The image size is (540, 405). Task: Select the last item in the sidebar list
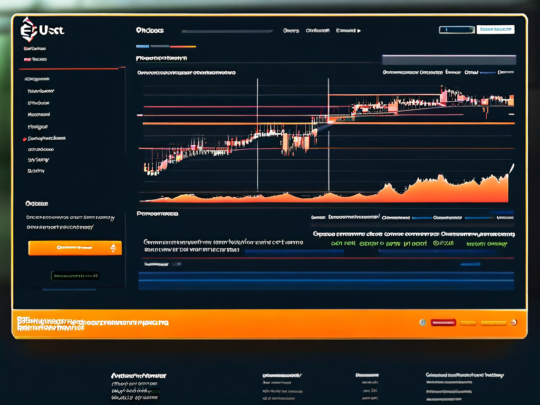click(36, 171)
